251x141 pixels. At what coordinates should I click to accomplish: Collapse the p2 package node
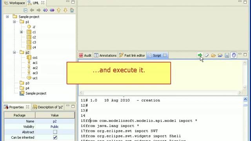click(x=15, y=52)
